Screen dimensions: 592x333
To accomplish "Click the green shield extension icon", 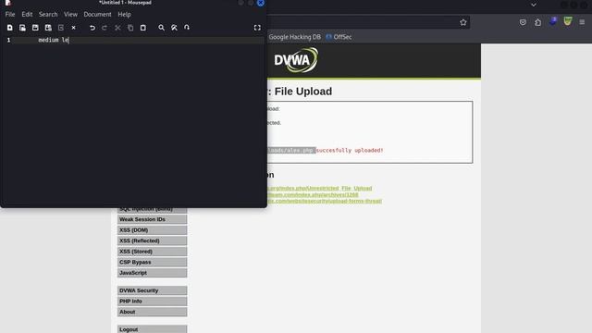I will 568,21.
